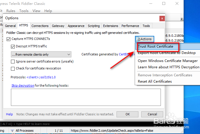The width and height of the screenshot is (200, 134).
Task: Toggle Capture HTTPS CONNECTs checkbox
Action: tap(9, 39)
